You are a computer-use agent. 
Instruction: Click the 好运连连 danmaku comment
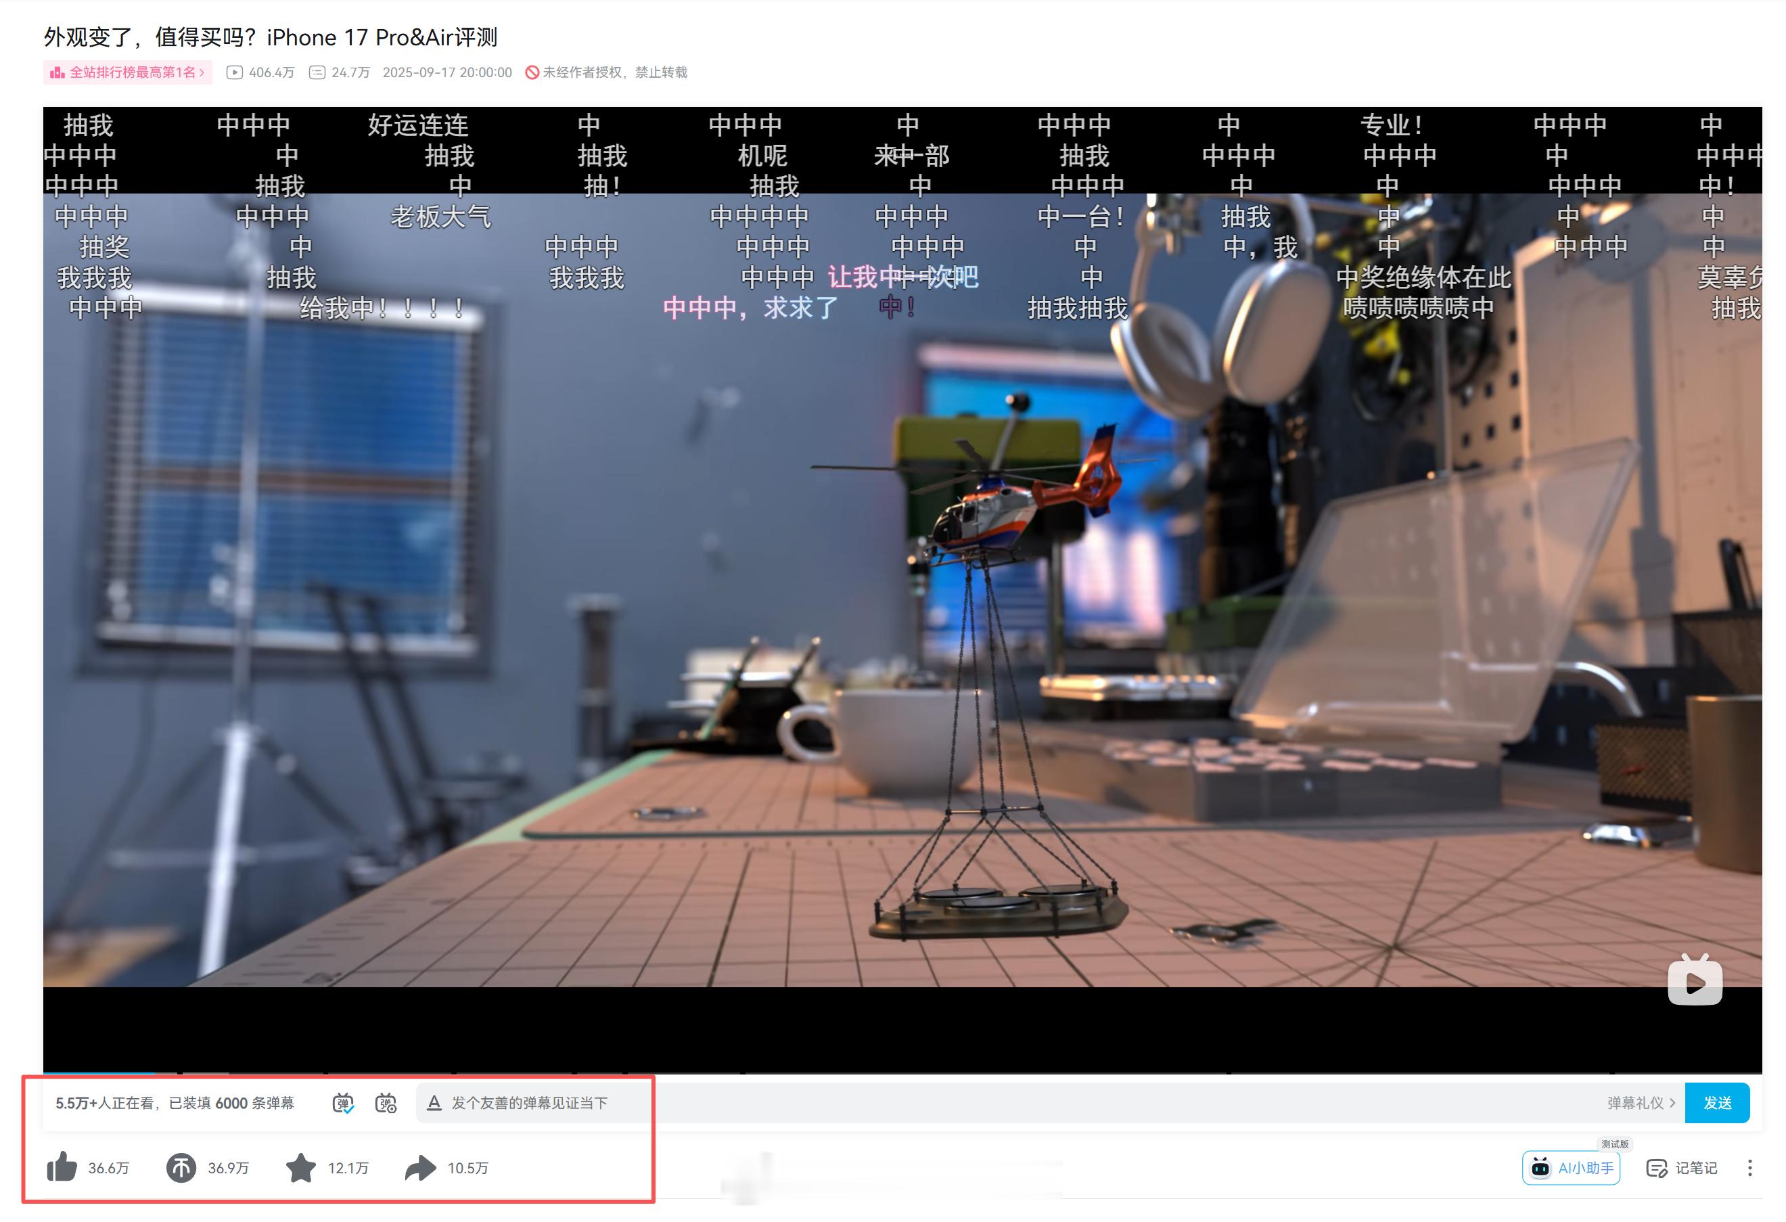click(x=418, y=125)
